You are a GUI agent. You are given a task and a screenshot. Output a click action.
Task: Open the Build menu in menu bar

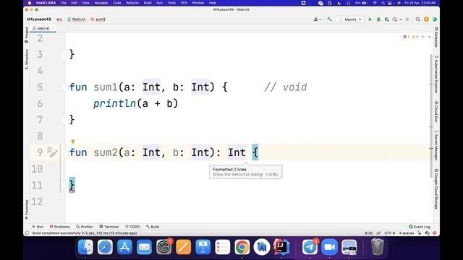tap(148, 3)
